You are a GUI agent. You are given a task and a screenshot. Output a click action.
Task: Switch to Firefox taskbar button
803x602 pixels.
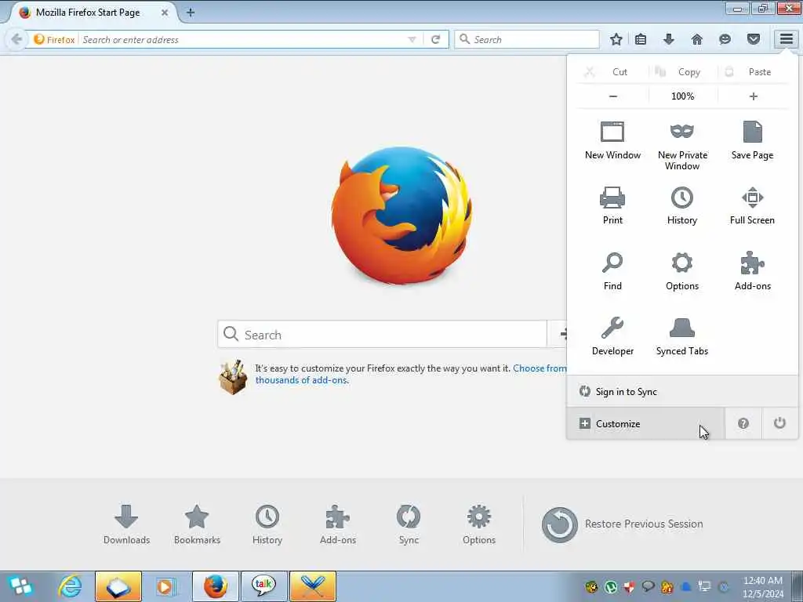tap(216, 586)
